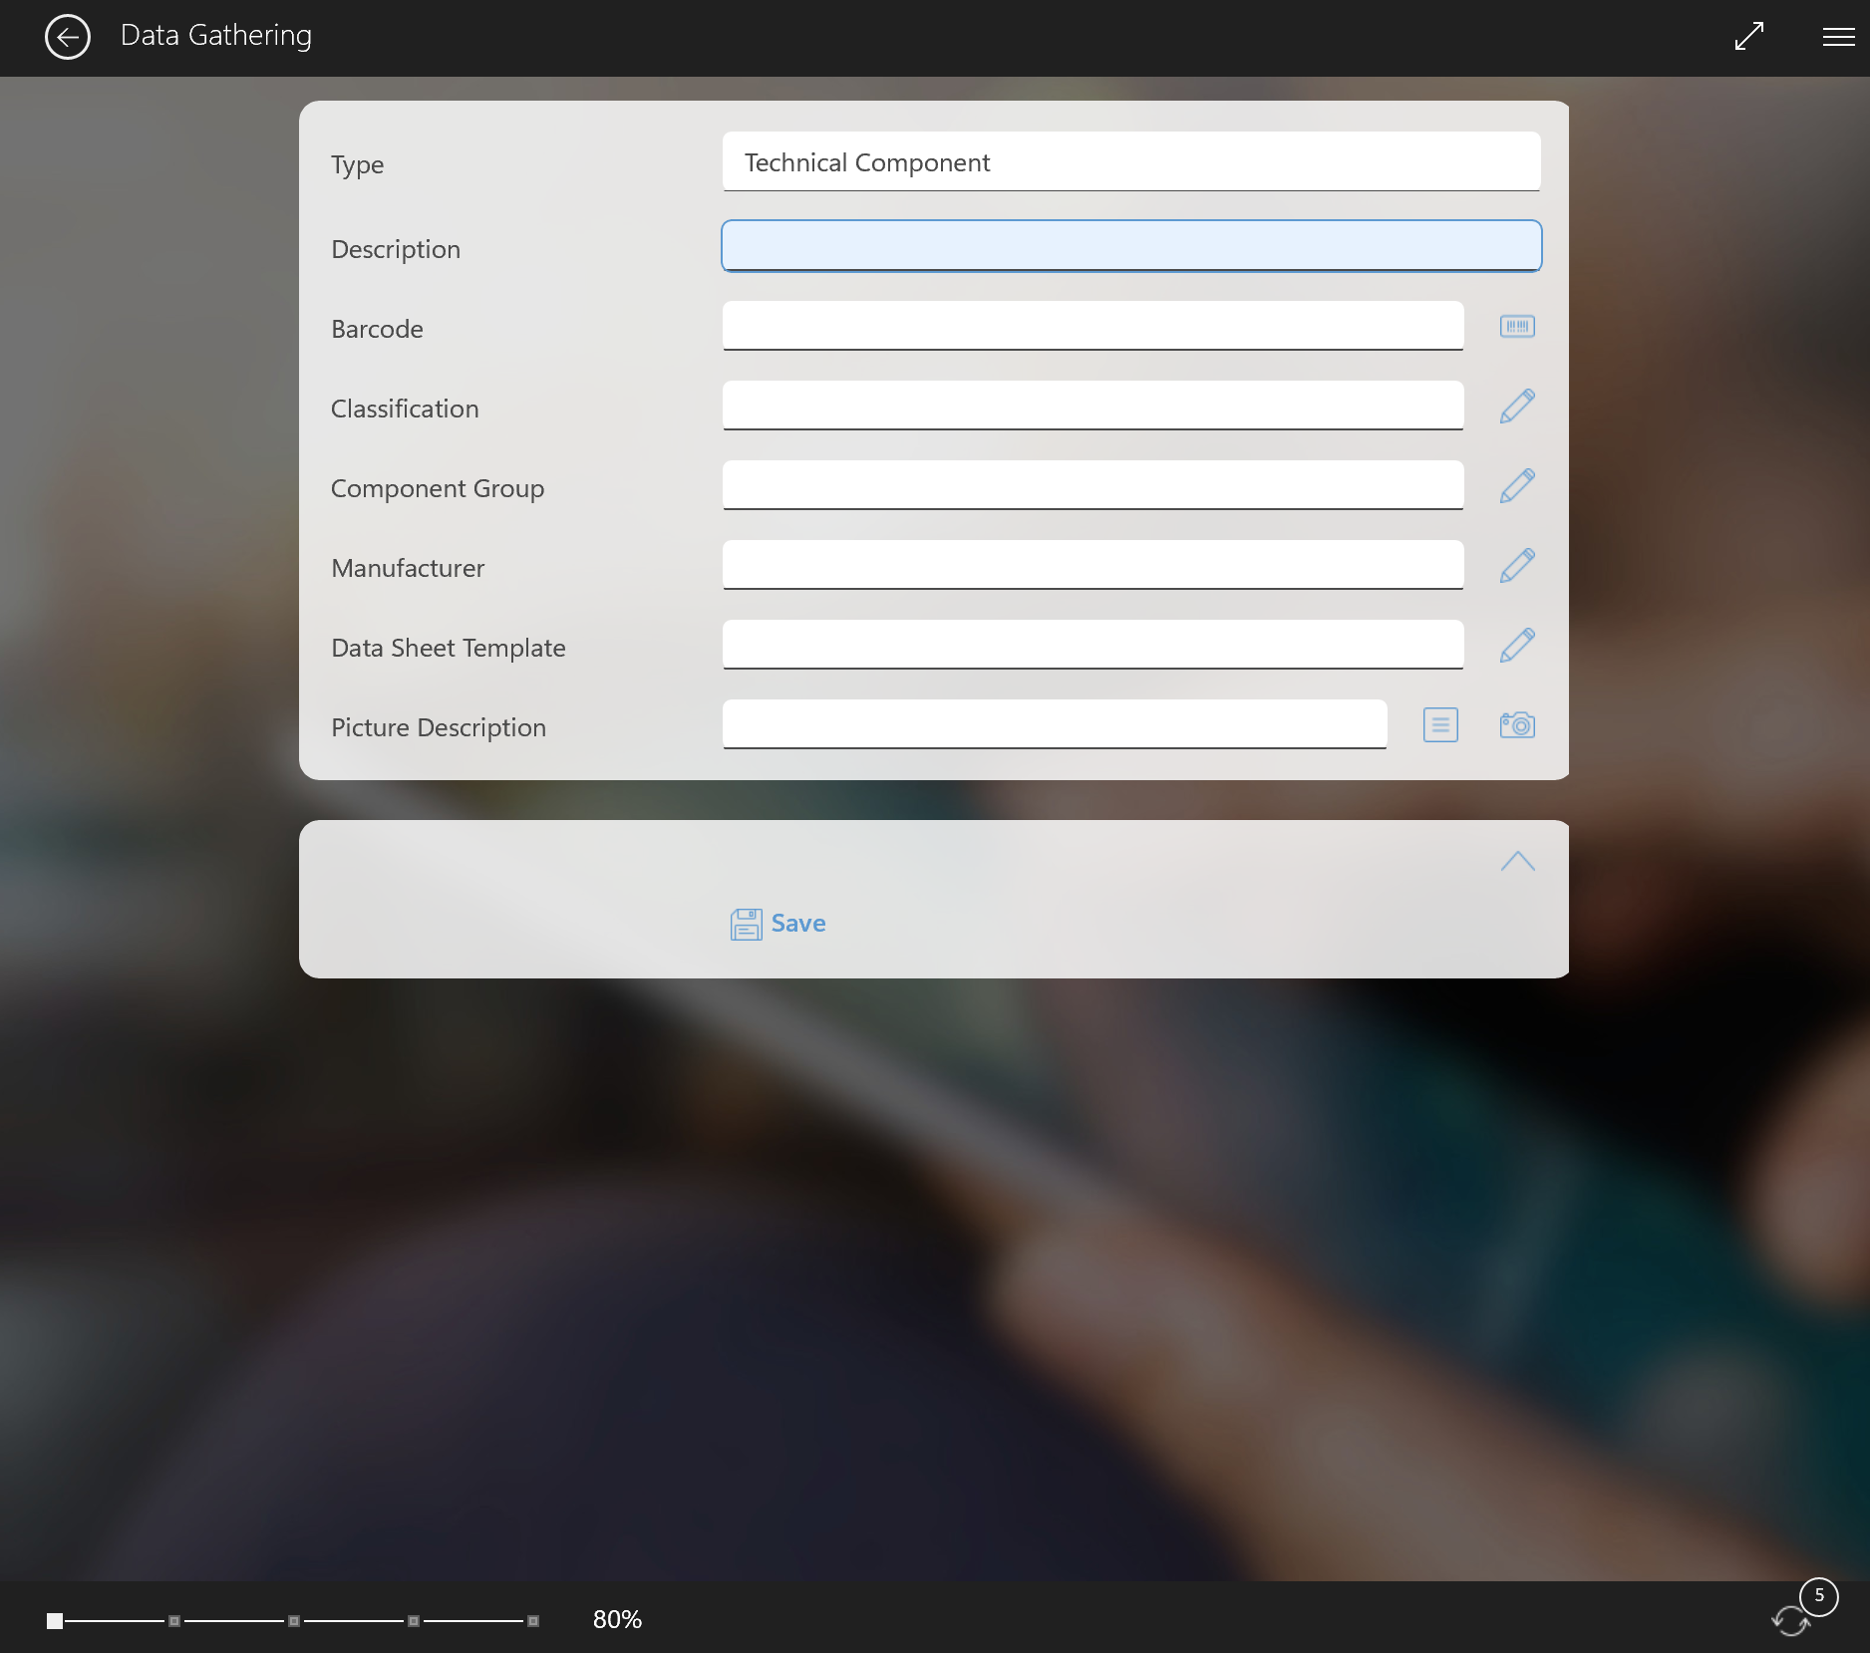This screenshot has width=1870, height=1653.
Task: Select the last marker on the progress slider
Action: [x=533, y=1621]
